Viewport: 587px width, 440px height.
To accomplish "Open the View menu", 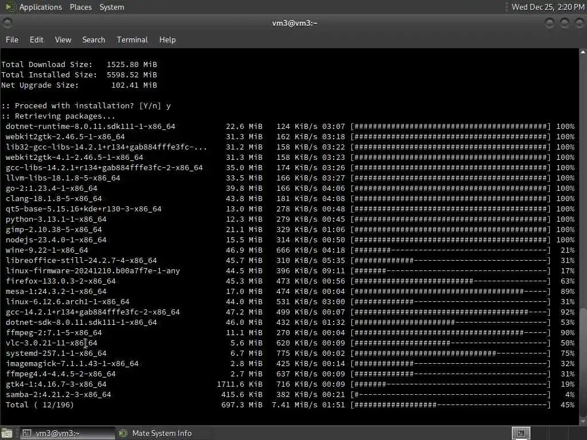I will pos(63,40).
